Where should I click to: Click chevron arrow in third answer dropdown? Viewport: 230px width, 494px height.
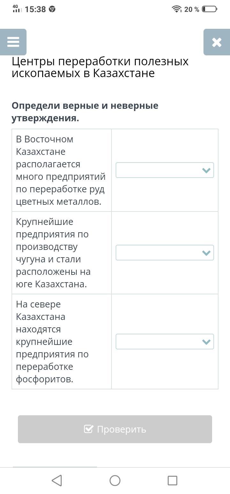tap(206, 342)
